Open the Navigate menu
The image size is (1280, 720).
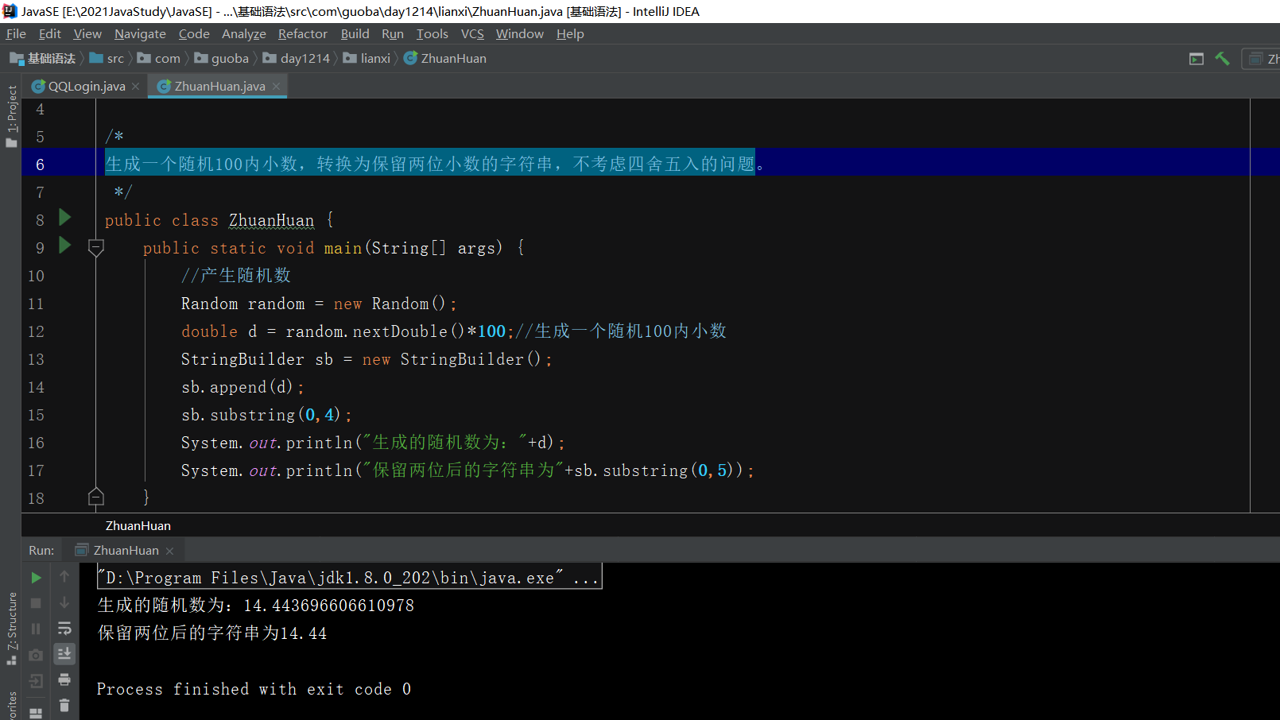(140, 33)
